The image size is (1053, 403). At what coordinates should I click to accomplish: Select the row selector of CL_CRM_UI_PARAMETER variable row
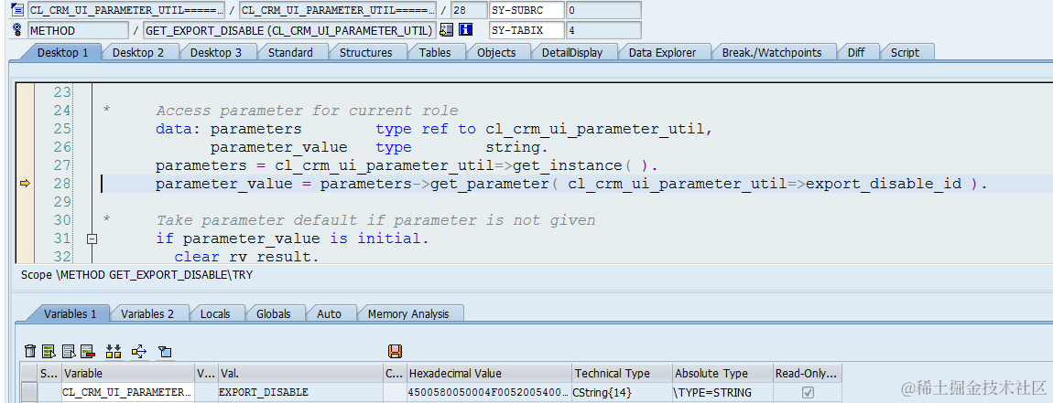pyautogui.click(x=29, y=392)
